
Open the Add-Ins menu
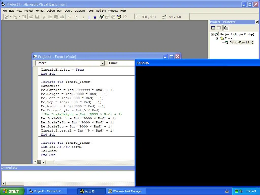click(x=101, y=11)
